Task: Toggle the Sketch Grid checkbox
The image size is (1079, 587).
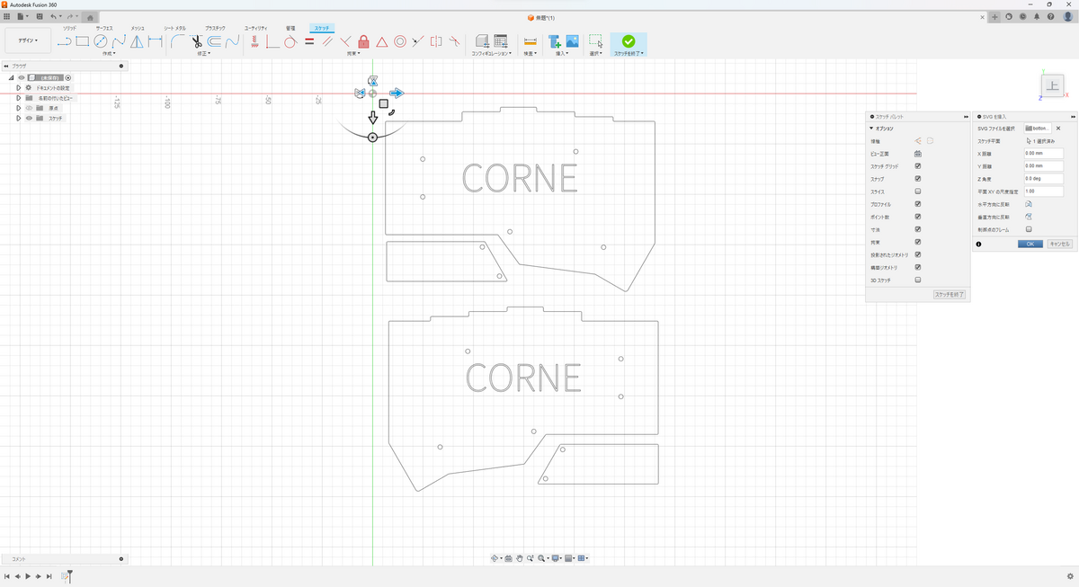Action: point(918,166)
